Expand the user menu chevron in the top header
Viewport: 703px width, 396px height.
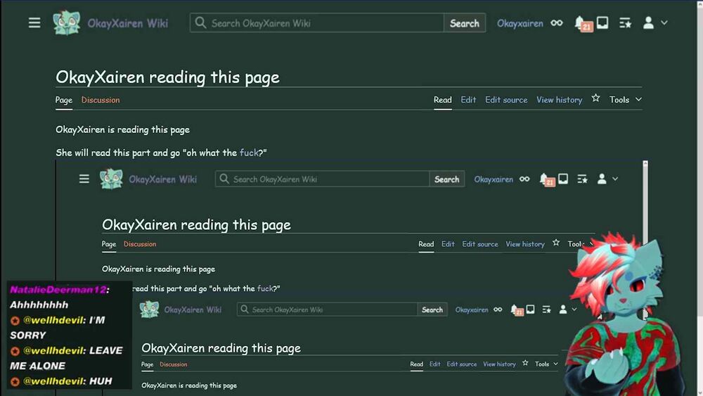coord(664,23)
